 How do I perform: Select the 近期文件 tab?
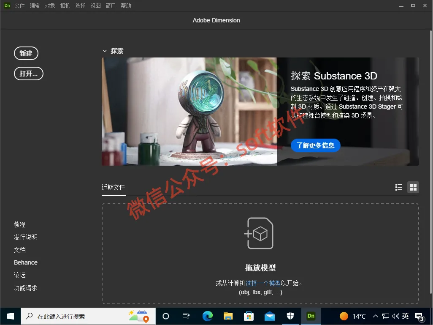click(x=113, y=188)
